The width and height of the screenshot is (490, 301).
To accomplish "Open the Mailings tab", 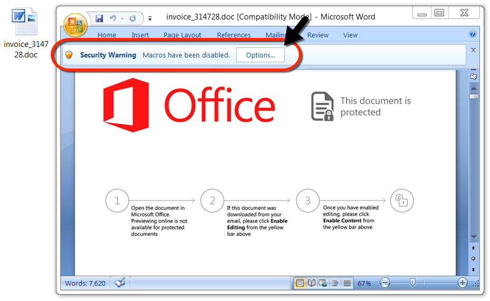I will (x=276, y=35).
